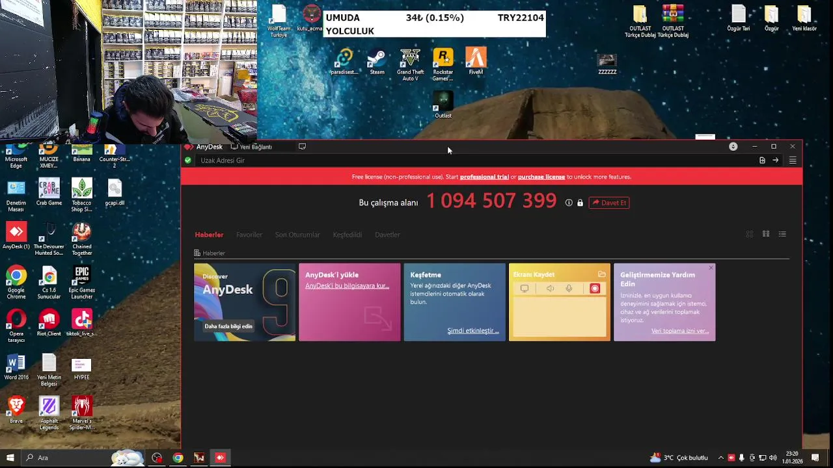Open the AnyDesk hamburger main menu

793,161
